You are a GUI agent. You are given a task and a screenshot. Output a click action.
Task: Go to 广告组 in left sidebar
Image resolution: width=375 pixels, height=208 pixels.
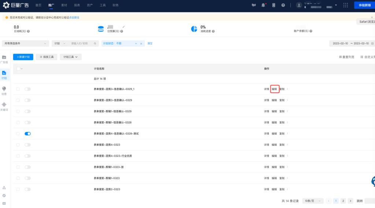pyautogui.click(x=4, y=59)
